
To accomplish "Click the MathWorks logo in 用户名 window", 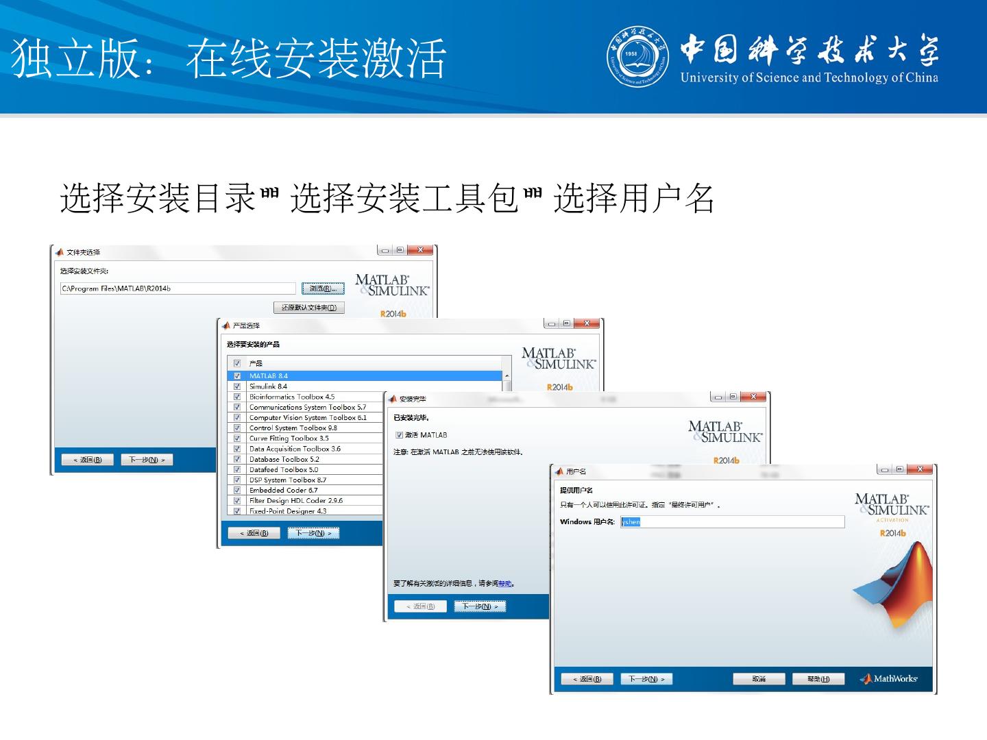I will coord(889,679).
